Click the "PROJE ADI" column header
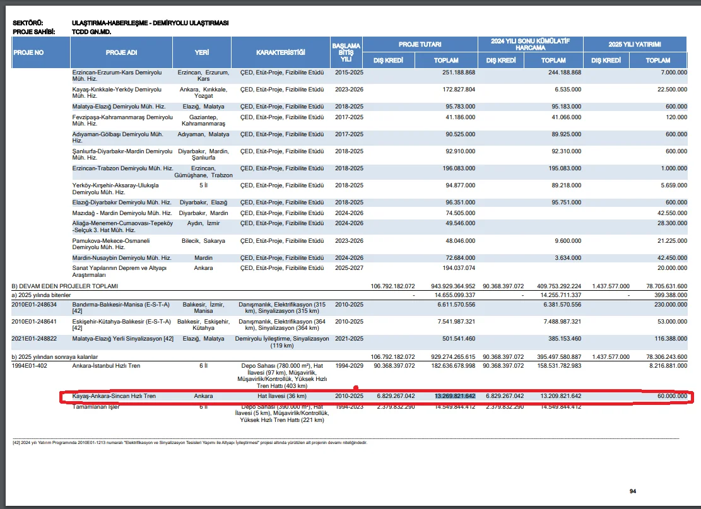The width and height of the screenshot is (701, 509). tap(121, 52)
